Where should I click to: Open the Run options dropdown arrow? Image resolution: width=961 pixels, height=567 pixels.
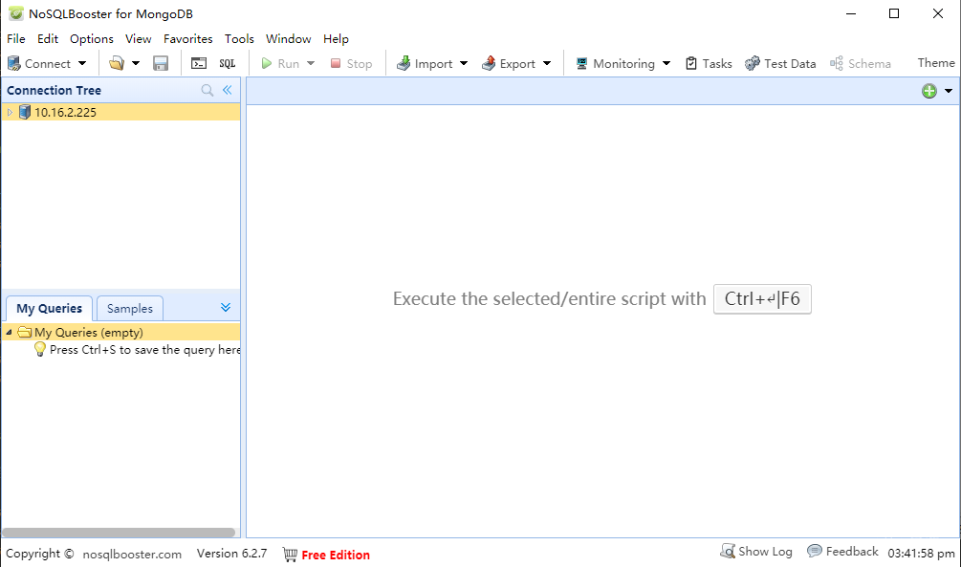(x=311, y=64)
